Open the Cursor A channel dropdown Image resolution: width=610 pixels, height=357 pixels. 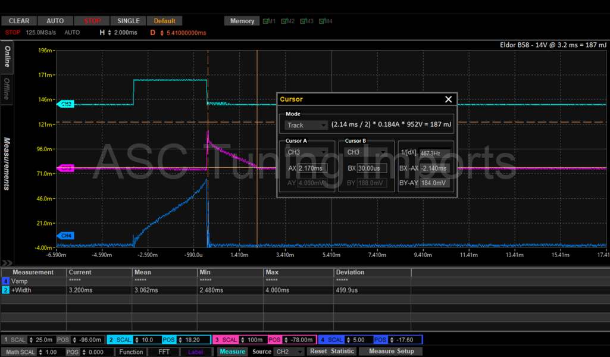306,152
